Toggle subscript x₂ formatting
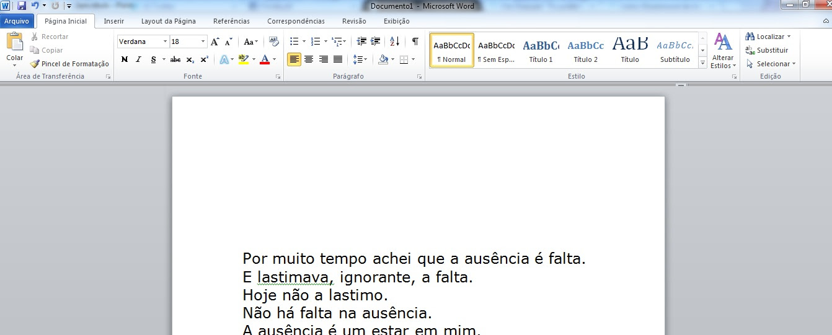The width and height of the screenshot is (832, 335). (190, 59)
